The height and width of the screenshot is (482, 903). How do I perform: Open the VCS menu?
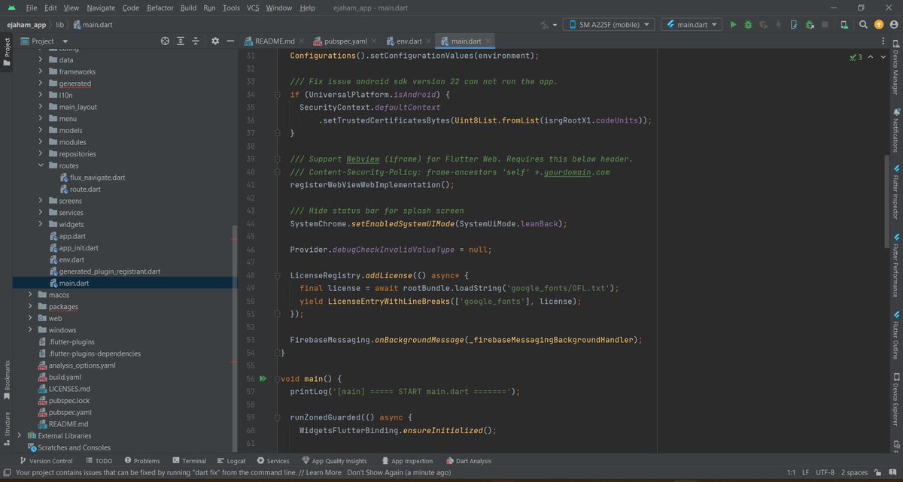(x=253, y=8)
